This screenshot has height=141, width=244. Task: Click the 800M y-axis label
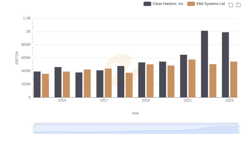[26, 45]
